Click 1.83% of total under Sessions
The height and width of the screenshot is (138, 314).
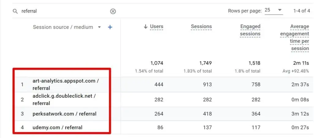[x=198, y=71]
